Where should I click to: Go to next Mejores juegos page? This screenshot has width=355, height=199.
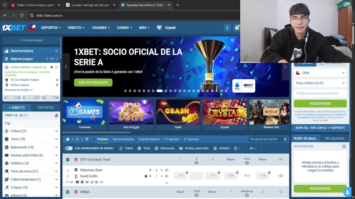click(57, 59)
